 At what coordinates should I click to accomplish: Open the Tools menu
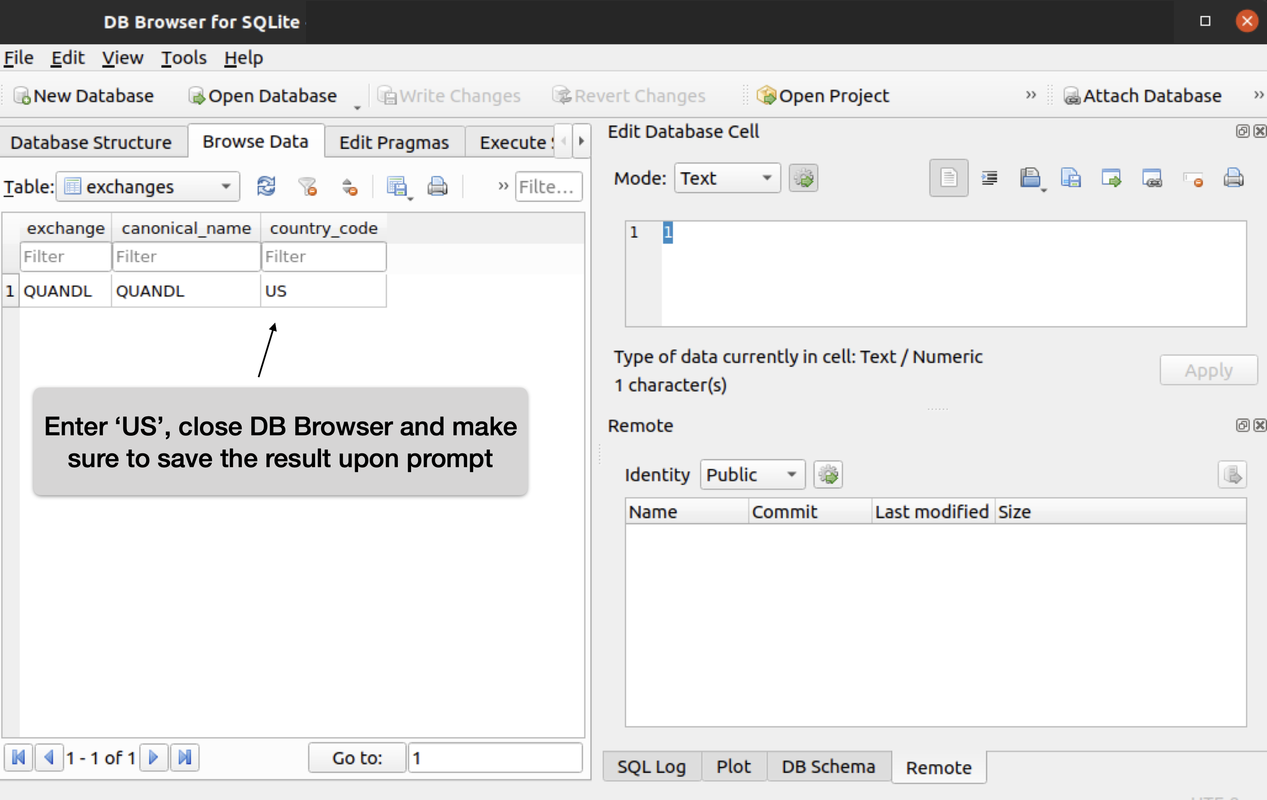point(184,58)
